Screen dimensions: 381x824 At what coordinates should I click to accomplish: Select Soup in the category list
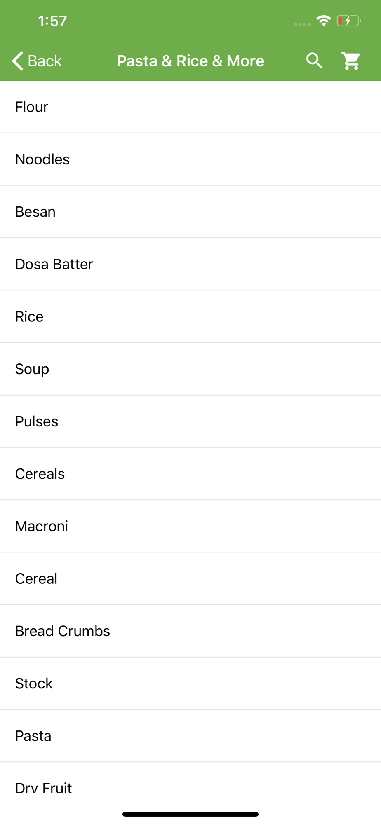coord(32,369)
